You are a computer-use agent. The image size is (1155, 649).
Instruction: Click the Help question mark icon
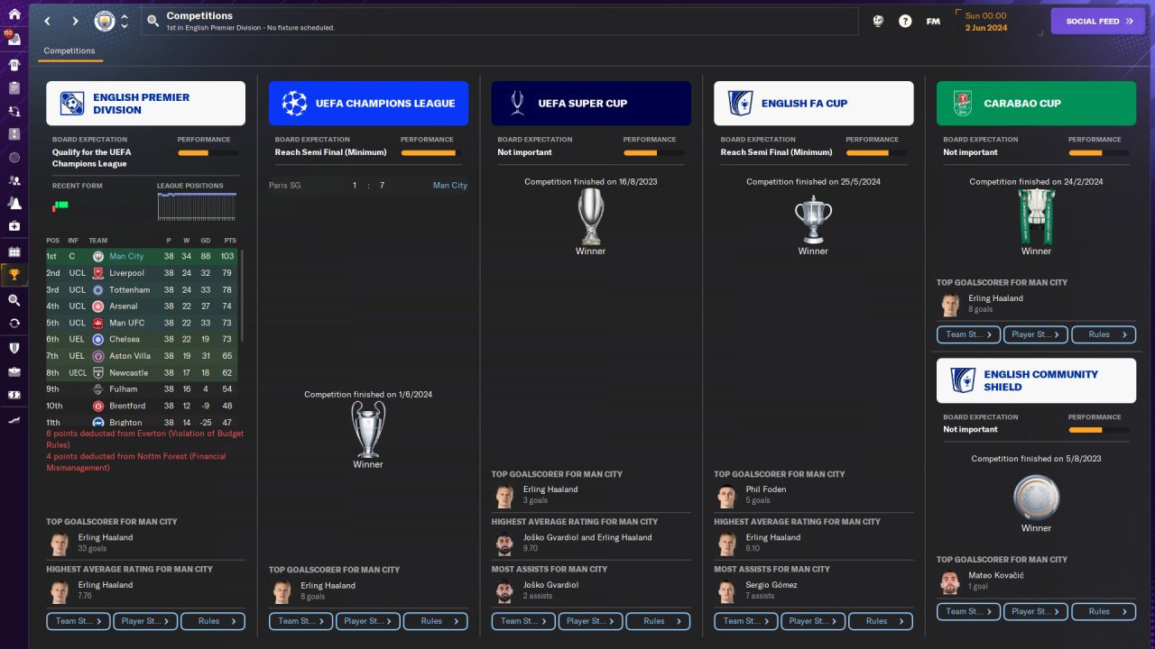[x=905, y=21]
